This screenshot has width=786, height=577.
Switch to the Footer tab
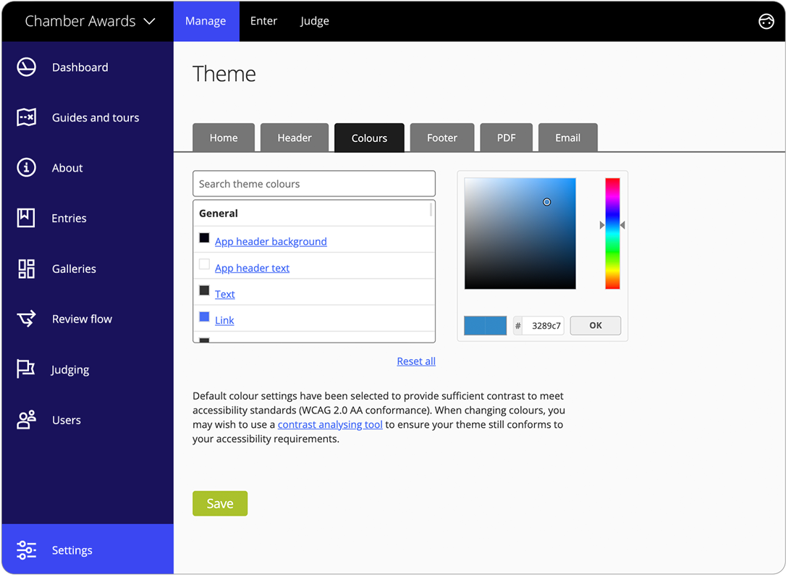coord(442,138)
